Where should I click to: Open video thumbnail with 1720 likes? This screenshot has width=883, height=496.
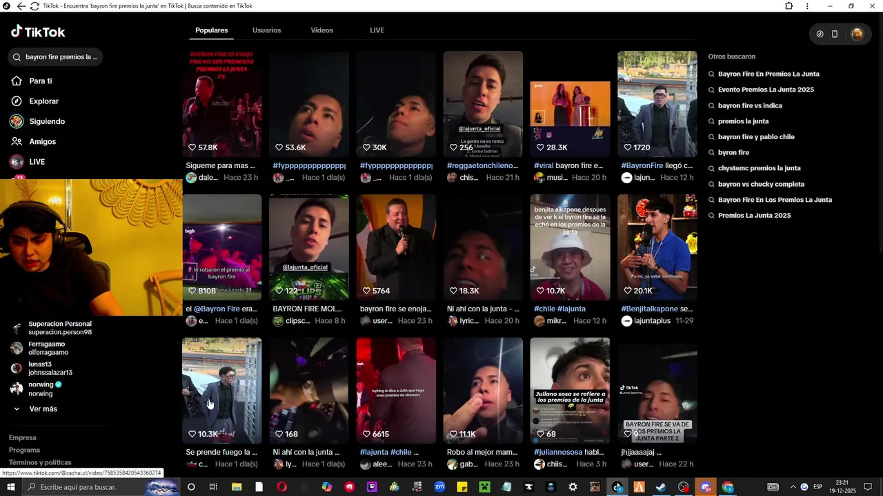(657, 104)
